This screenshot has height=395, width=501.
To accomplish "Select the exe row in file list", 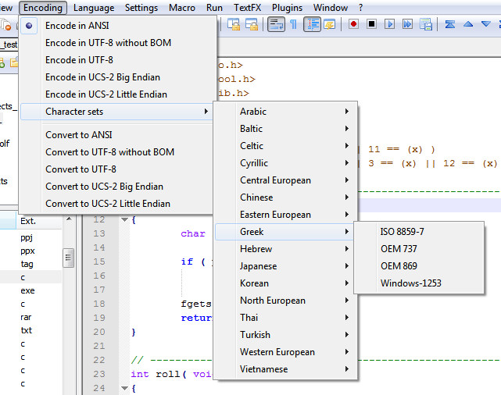I will click(31, 290).
